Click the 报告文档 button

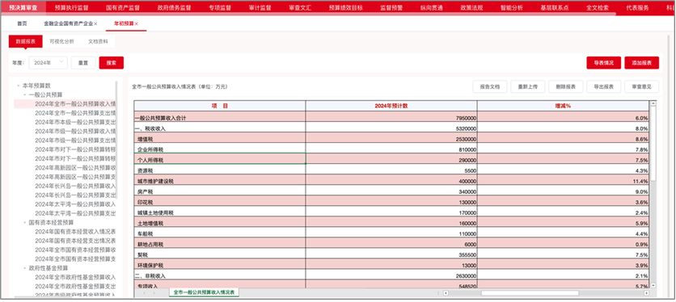pos(490,86)
